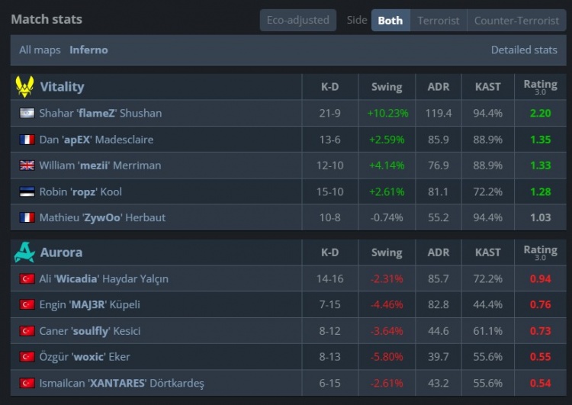The width and height of the screenshot is (572, 405).
Task: Open Özgür 'woxic' Eker's player profile
Action: pos(85,357)
